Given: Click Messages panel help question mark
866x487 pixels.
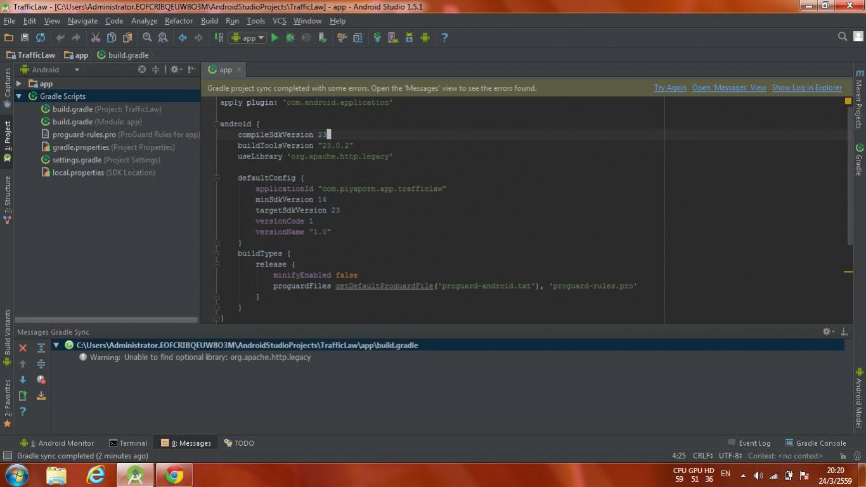Looking at the screenshot, I should pos(23,412).
